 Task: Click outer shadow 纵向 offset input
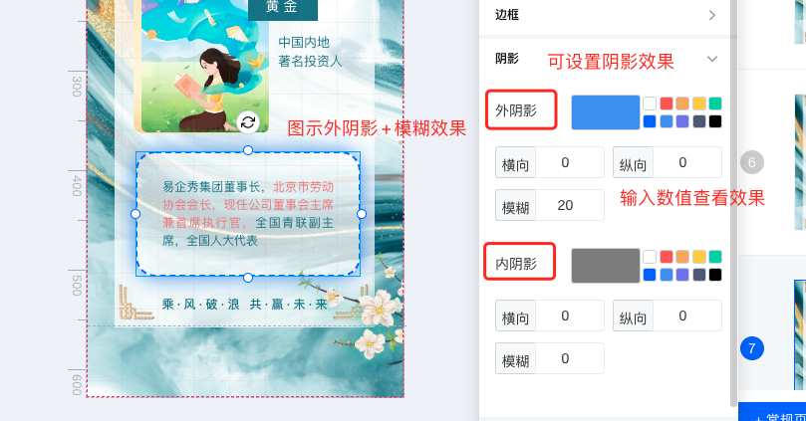coord(687,163)
